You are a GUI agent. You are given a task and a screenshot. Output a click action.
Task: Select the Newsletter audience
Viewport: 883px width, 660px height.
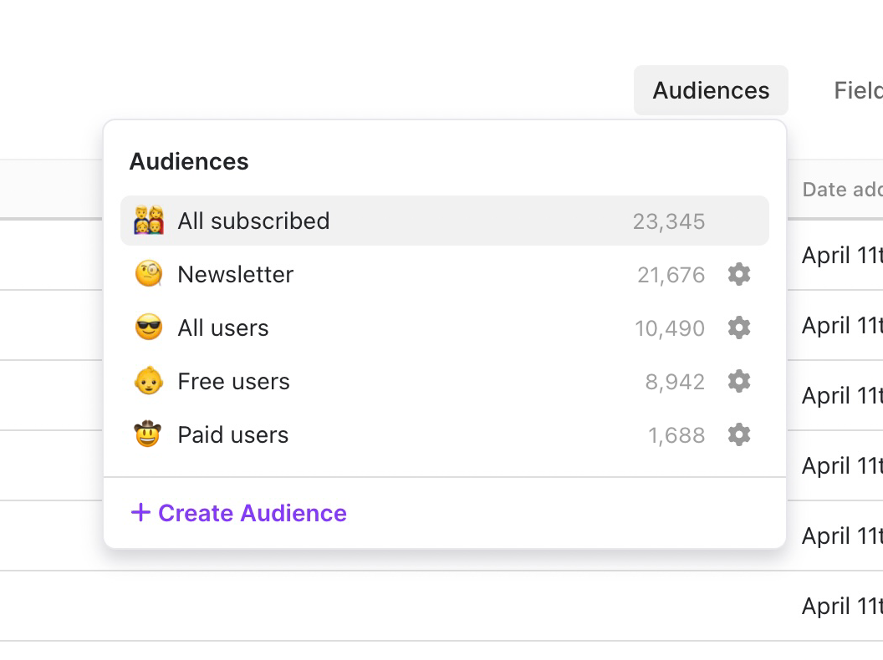pyautogui.click(x=236, y=274)
